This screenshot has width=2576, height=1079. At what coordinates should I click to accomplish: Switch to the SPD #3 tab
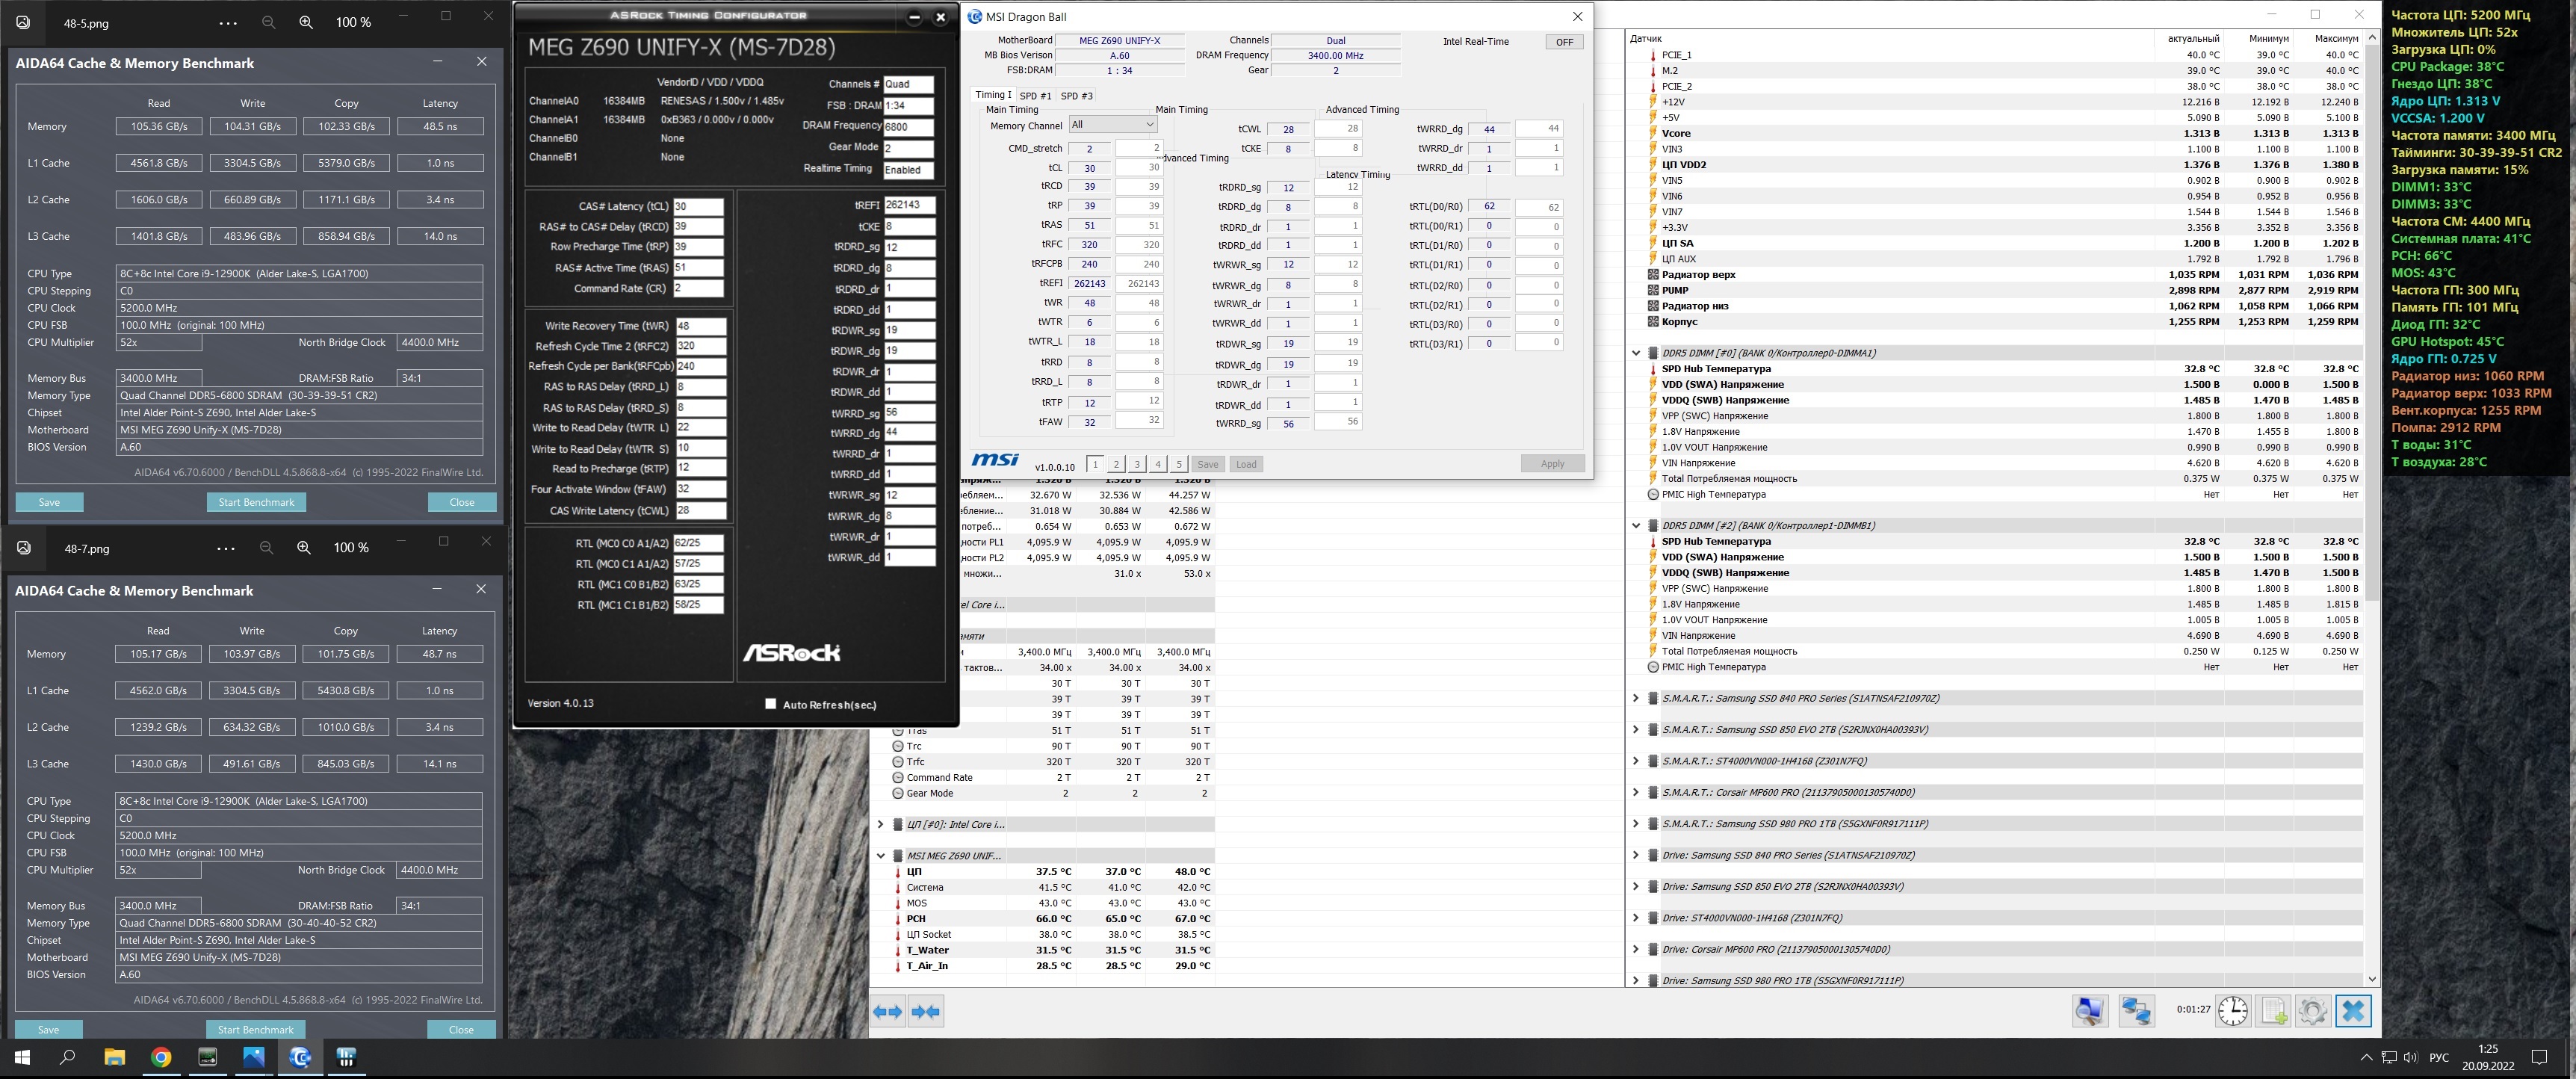click(x=1076, y=96)
